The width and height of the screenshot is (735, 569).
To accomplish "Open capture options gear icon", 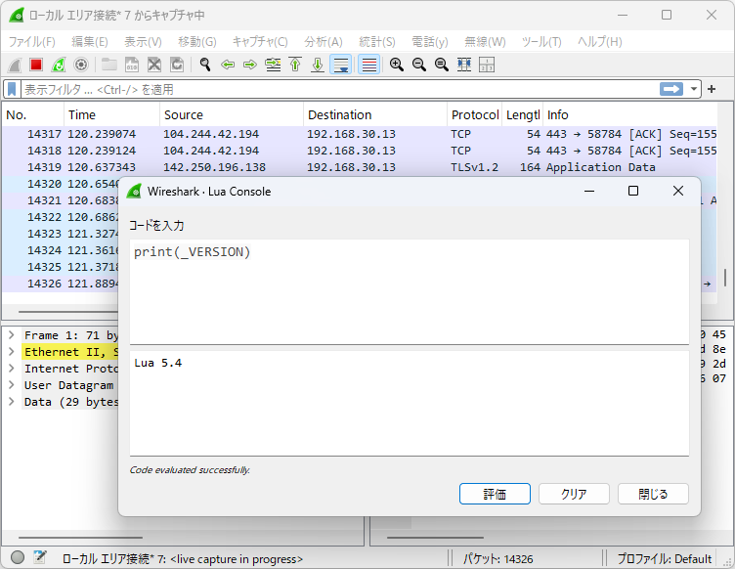I will pos(81,65).
